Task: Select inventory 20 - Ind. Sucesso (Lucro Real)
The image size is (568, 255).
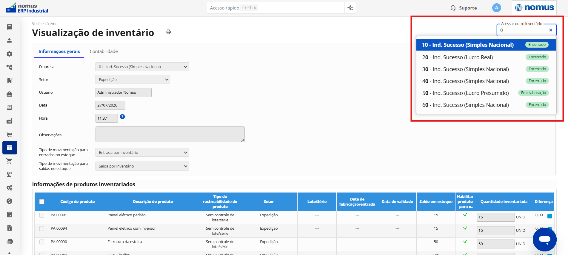Action: [x=486, y=57]
